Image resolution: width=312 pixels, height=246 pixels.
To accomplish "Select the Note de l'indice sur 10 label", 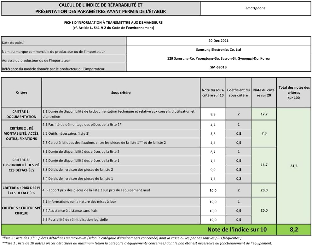I will [x=237, y=230].
